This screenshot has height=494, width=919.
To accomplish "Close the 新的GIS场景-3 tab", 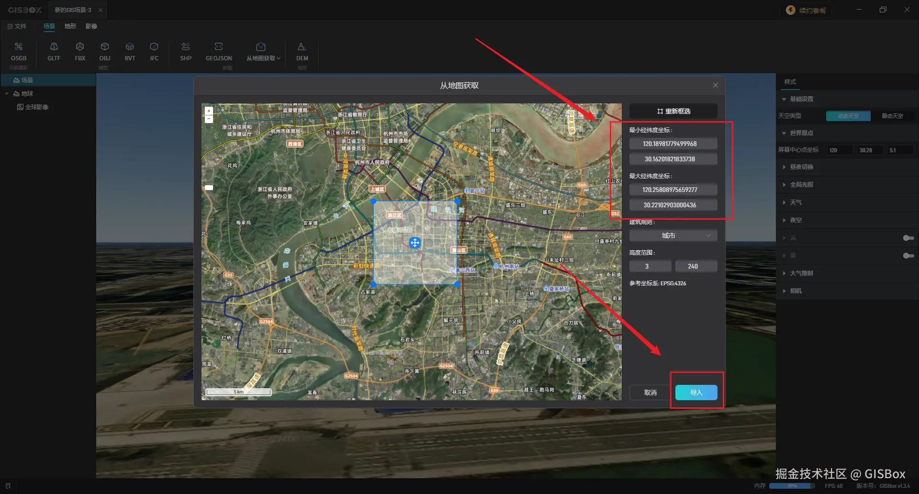I will 100,10.
